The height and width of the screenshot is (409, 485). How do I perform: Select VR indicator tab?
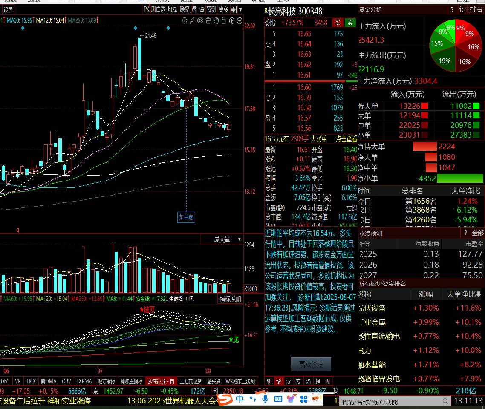(x=18, y=381)
